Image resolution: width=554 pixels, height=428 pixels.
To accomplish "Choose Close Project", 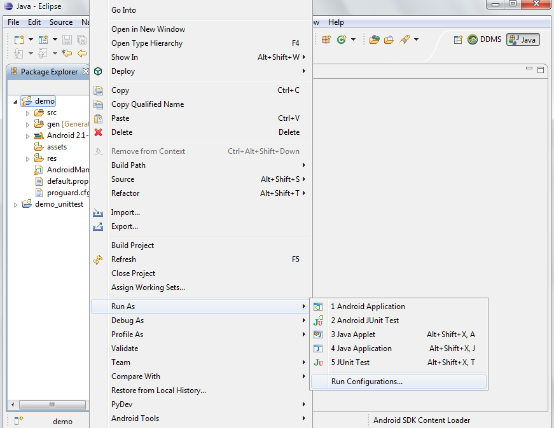I will pyautogui.click(x=201, y=273).
